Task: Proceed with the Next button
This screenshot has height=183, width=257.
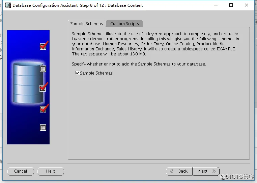Action: (206, 171)
